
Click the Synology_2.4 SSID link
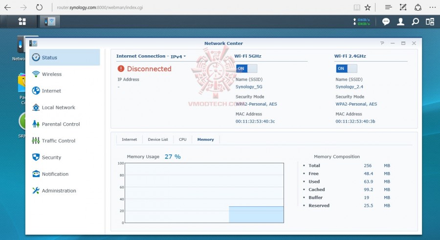[x=350, y=87]
